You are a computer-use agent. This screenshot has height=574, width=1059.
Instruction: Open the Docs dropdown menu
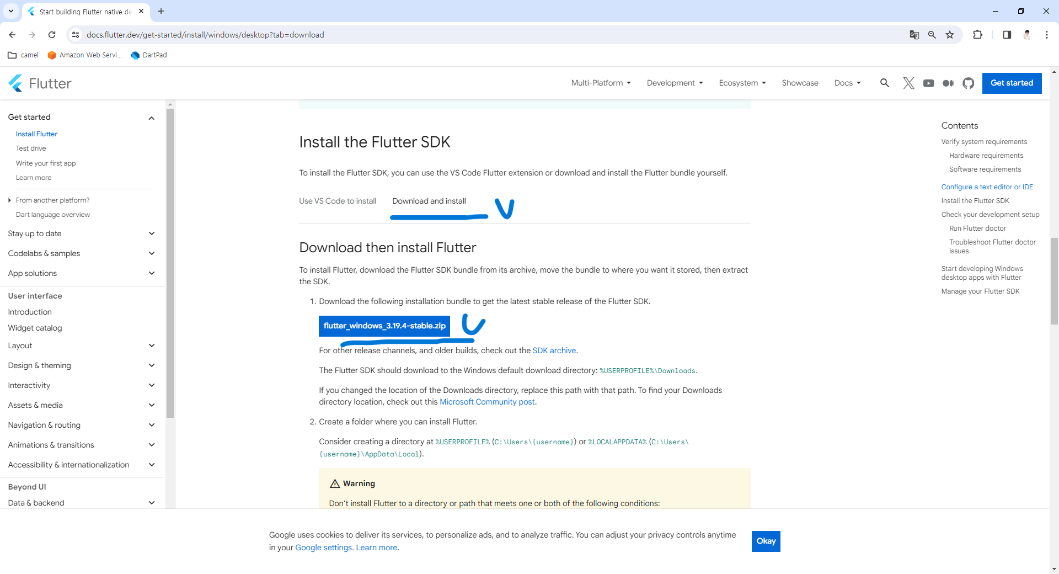tap(847, 83)
